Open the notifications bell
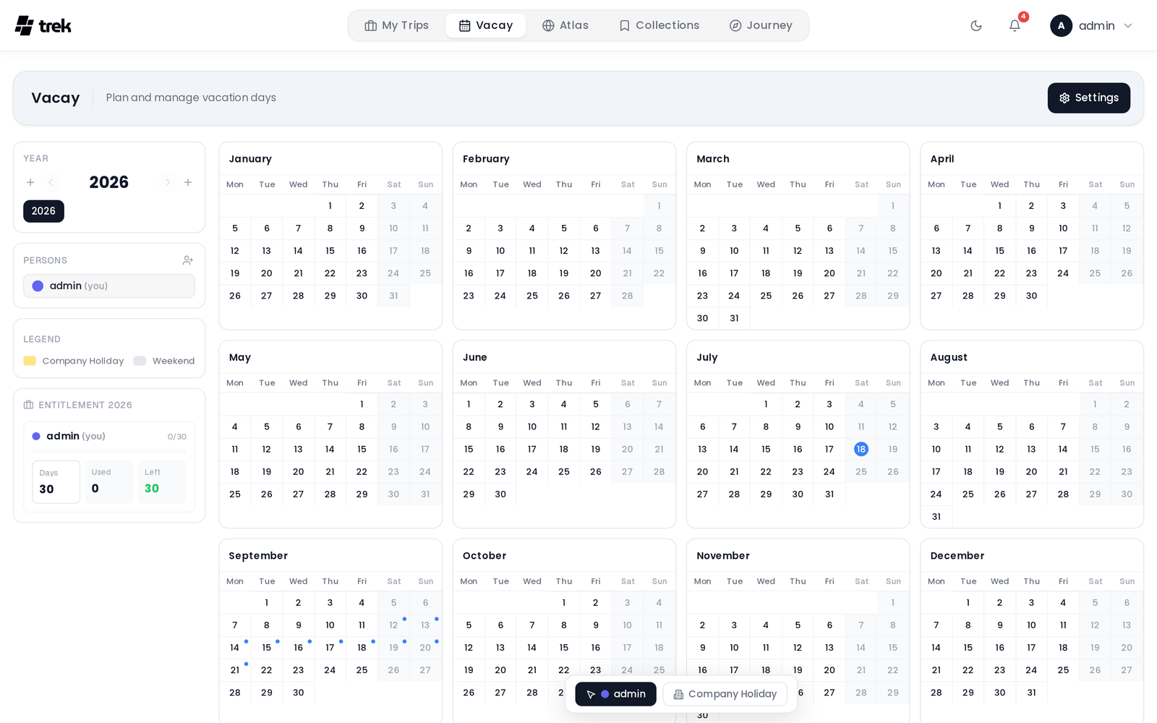Screen dimensions: 1157x723 [1015, 26]
